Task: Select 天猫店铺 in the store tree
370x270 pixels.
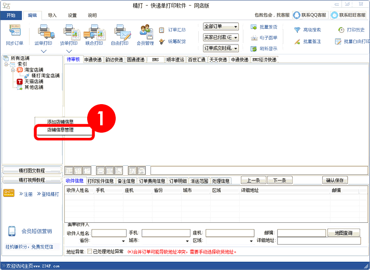Action: (x=34, y=81)
